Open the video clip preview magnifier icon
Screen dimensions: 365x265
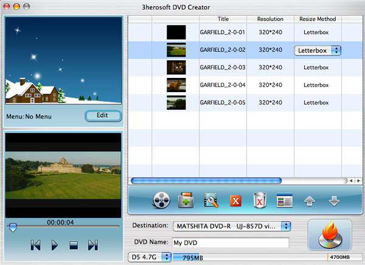[211, 200]
